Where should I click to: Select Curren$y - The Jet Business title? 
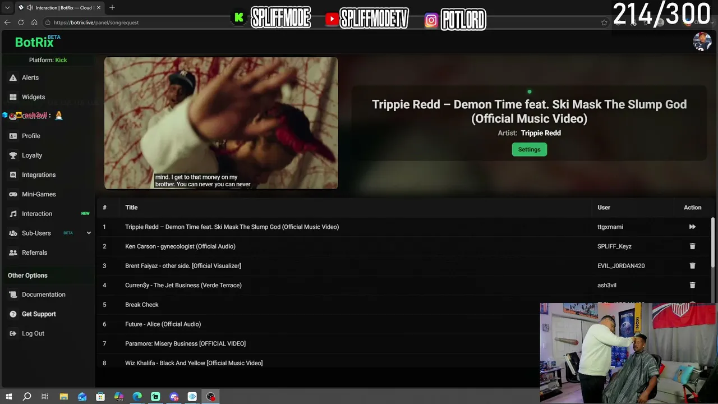tap(183, 285)
